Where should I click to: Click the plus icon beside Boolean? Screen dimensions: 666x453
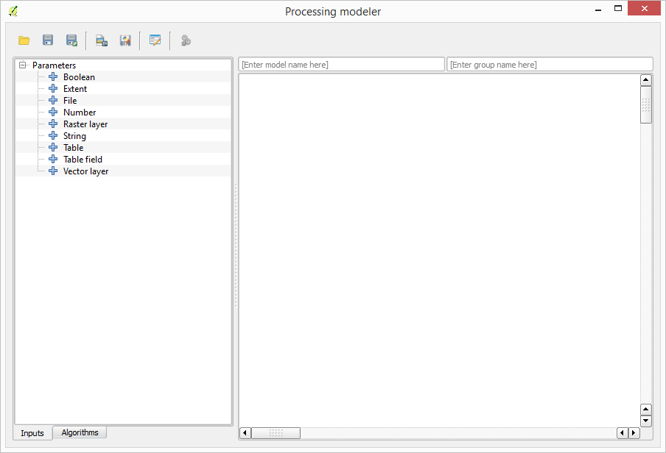pyautogui.click(x=53, y=77)
